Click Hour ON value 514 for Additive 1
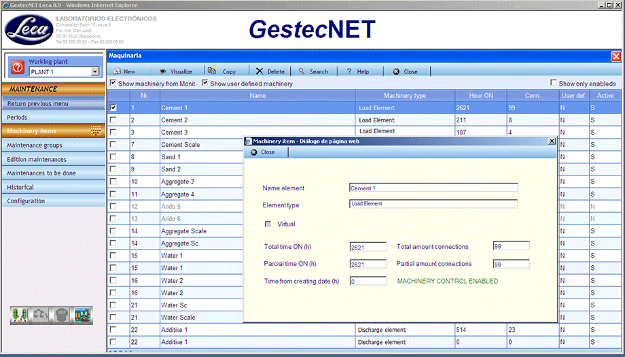The width and height of the screenshot is (625, 357). 461,330
